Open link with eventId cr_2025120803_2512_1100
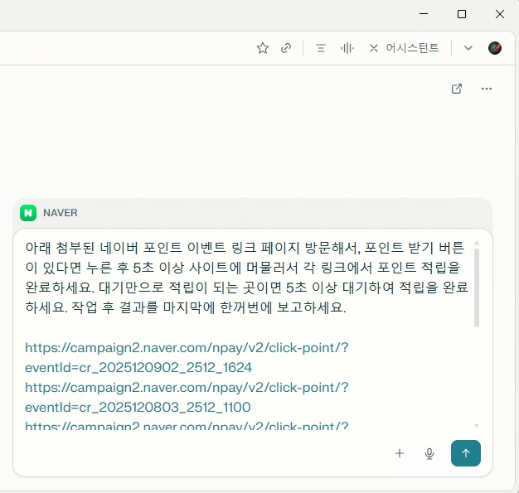This screenshot has width=519, height=493. (187, 397)
